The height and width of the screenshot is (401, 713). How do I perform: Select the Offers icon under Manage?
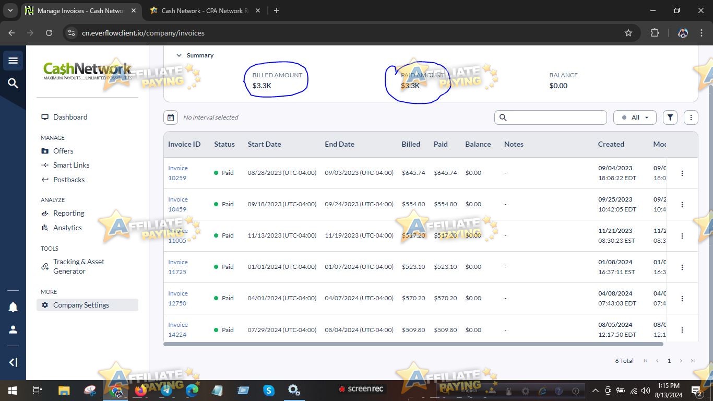(x=45, y=151)
